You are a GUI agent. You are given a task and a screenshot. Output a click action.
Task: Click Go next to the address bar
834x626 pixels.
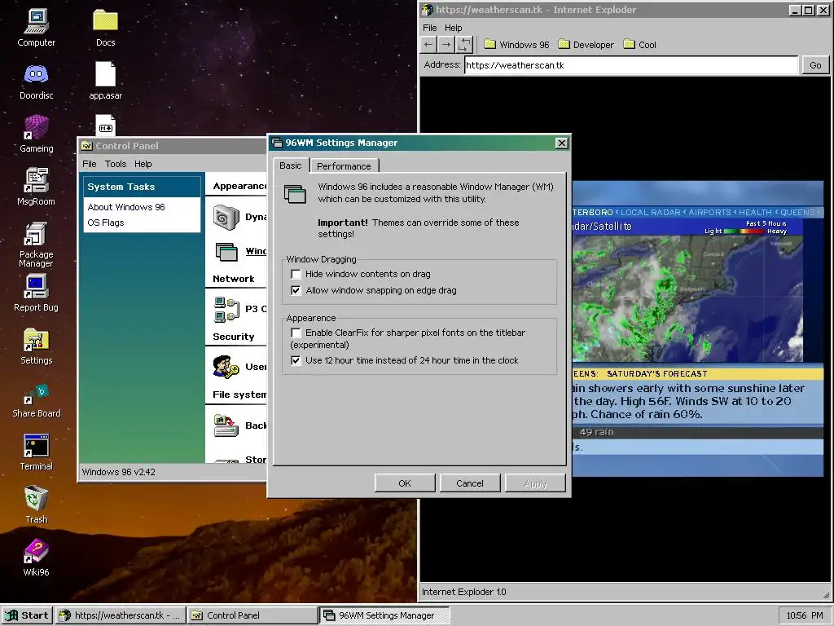[815, 65]
